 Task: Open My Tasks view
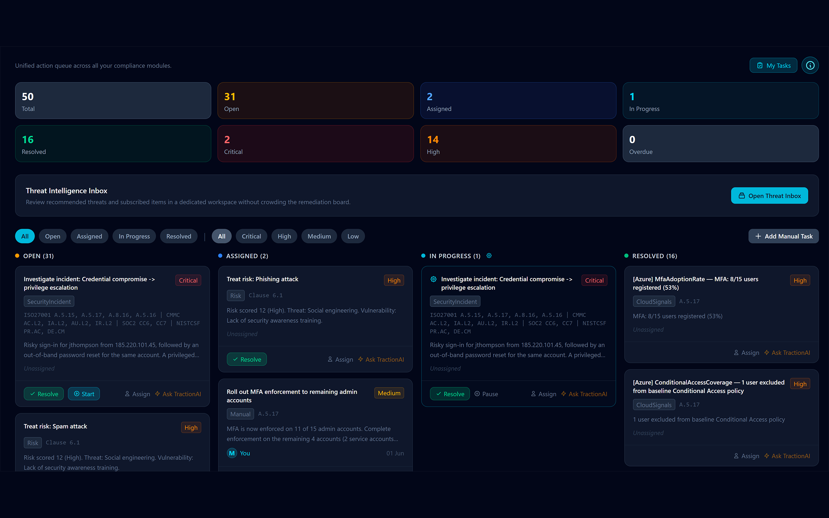coord(773,65)
